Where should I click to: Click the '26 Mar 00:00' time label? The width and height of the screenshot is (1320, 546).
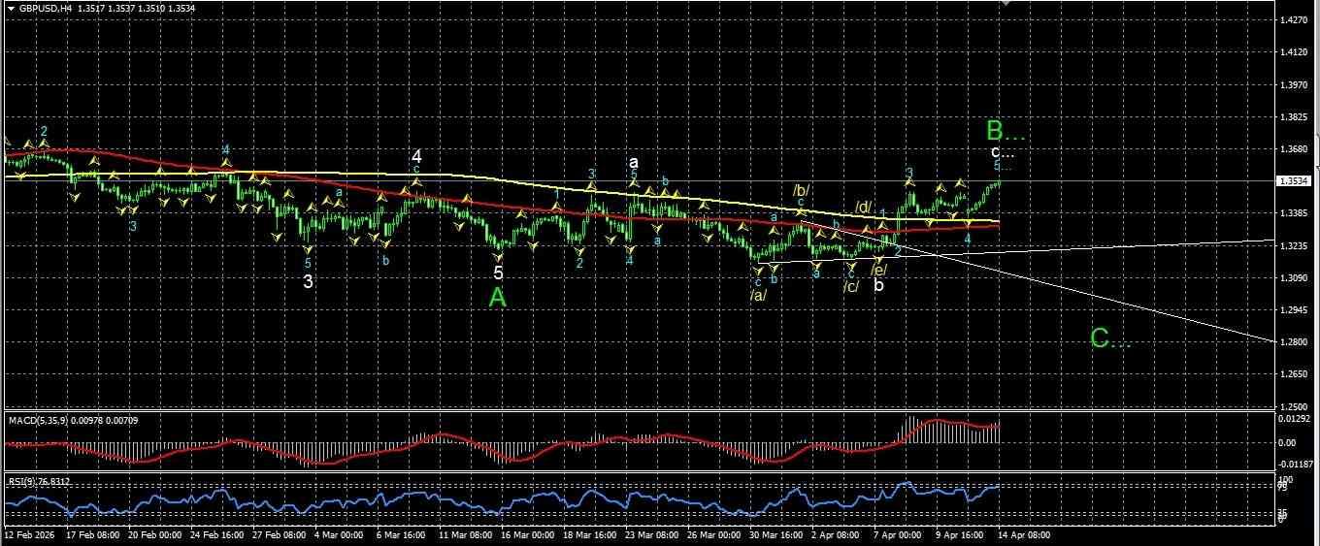(714, 534)
